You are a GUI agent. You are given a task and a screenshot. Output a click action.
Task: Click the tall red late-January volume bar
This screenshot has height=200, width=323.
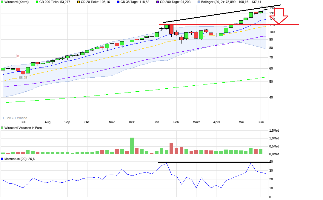pyautogui.click(x=171, y=149)
